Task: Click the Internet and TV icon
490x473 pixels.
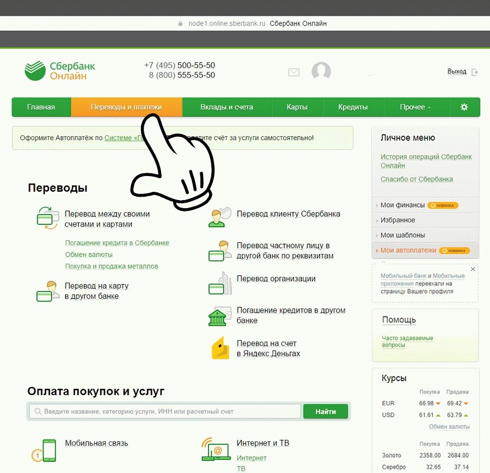Action: pyautogui.click(x=215, y=449)
